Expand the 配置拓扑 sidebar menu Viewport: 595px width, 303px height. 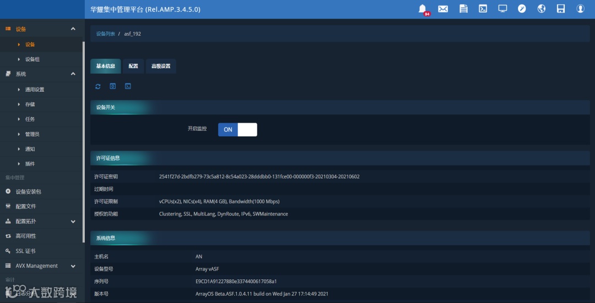(73, 222)
